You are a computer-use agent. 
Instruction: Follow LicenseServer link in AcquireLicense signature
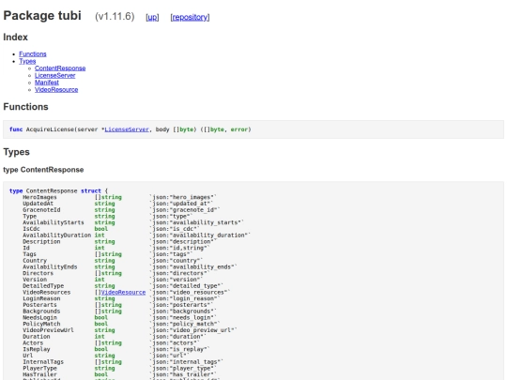(127, 129)
